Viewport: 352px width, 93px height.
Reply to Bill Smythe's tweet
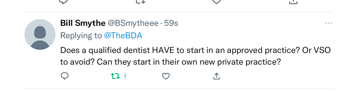point(65,76)
